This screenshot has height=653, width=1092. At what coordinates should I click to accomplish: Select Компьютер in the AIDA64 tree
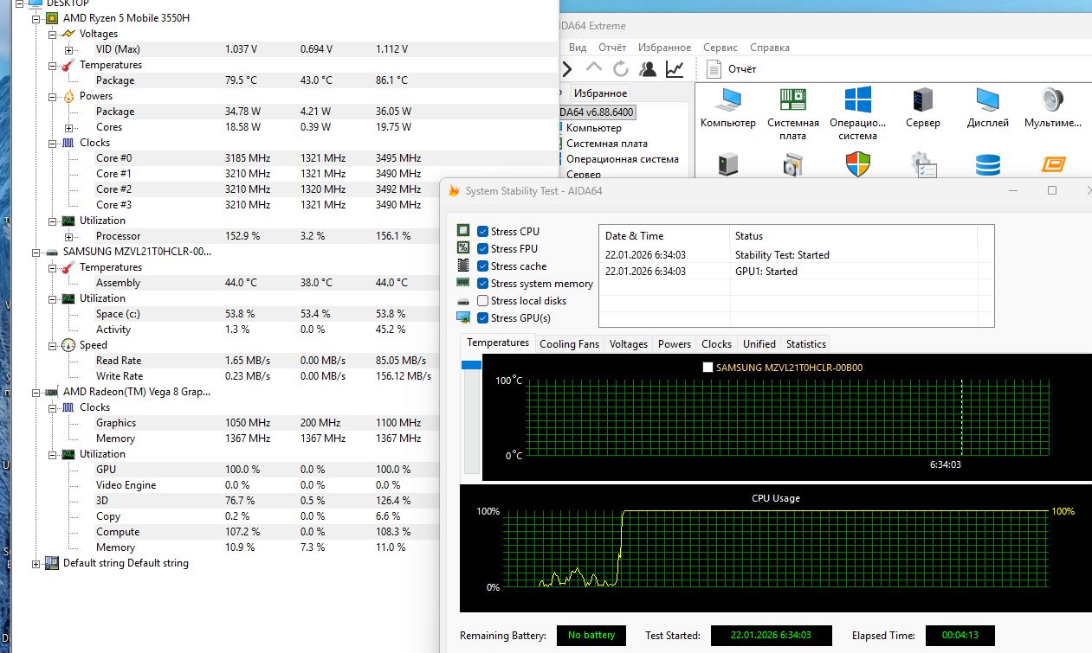[x=594, y=128]
